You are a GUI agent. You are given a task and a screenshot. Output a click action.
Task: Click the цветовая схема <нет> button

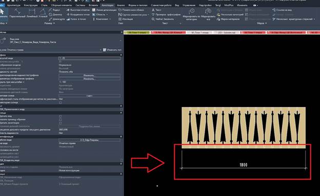pos(89,96)
